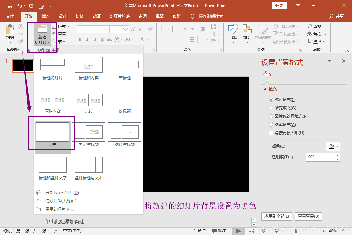
Task: Toggle italic formatting
Action: tap(87, 39)
